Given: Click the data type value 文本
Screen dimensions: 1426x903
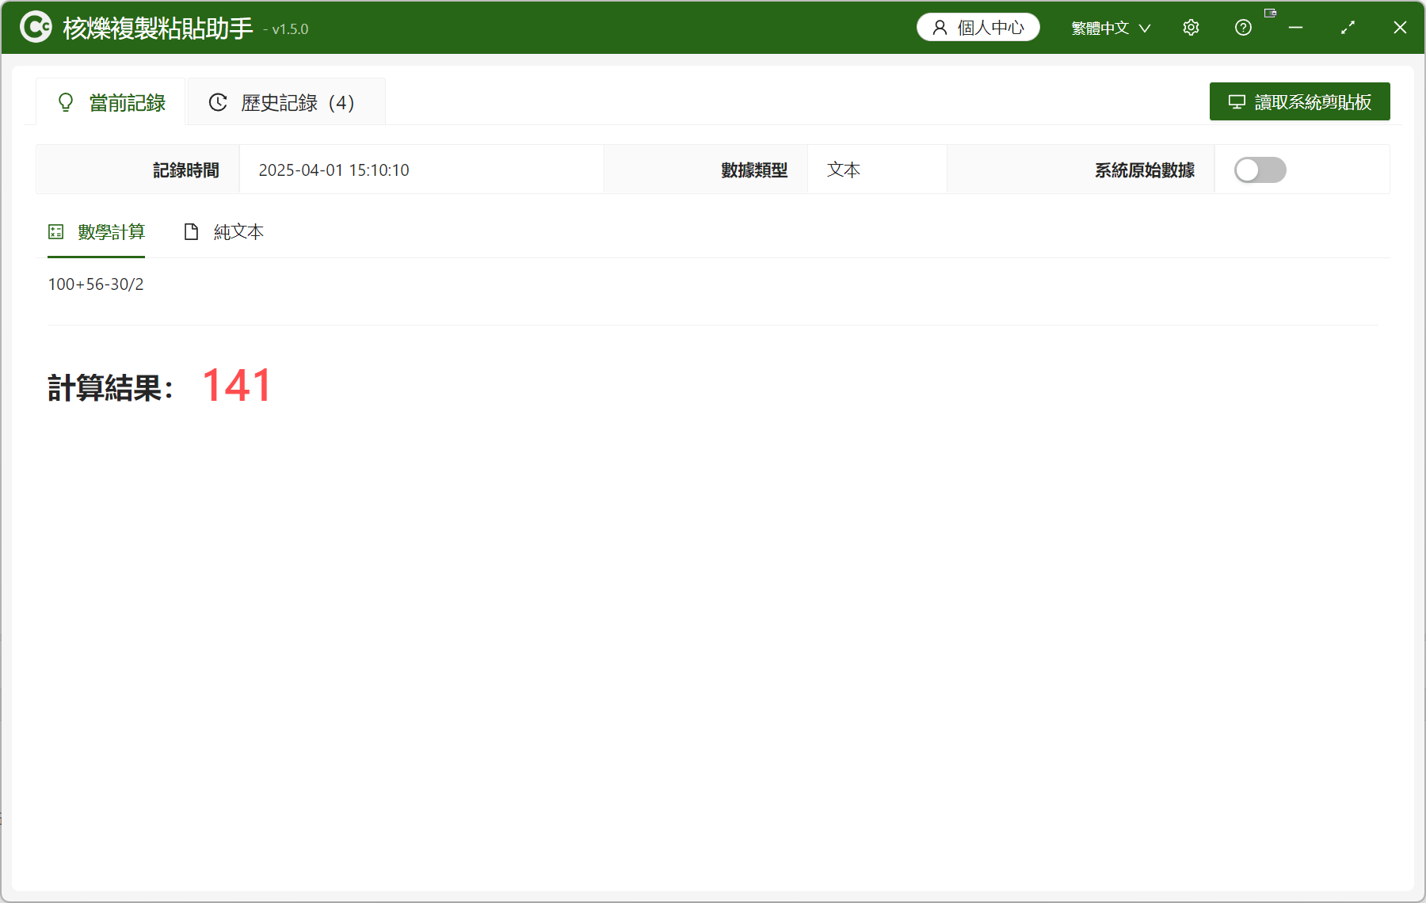Looking at the screenshot, I should click(x=844, y=170).
